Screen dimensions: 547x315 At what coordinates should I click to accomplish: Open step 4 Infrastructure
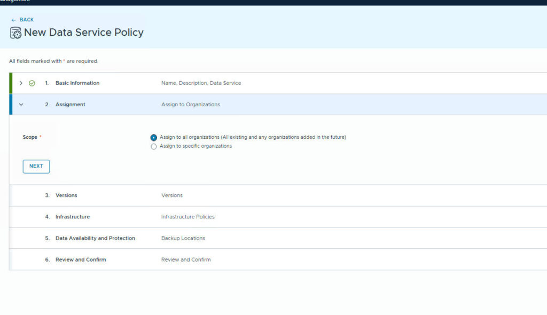pyautogui.click(x=73, y=217)
